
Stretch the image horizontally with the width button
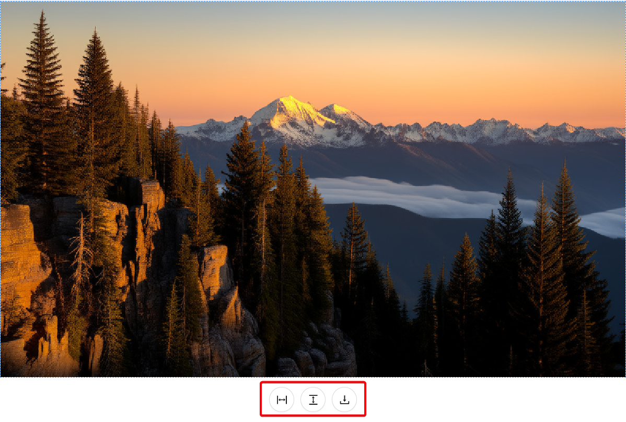pos(282,400)
